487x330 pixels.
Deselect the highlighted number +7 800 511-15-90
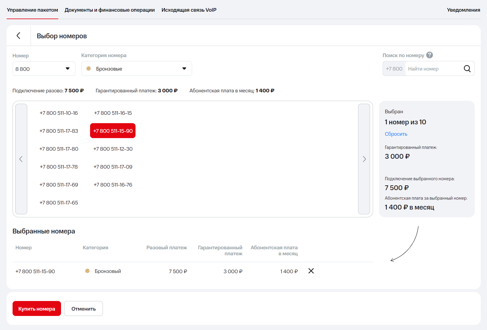(x=113, y=131)
